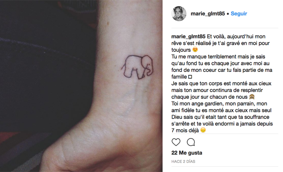Viewport: 283px width, 172px height.
Task: Like the post with the heart icon
Action: [x=176, y=142]
